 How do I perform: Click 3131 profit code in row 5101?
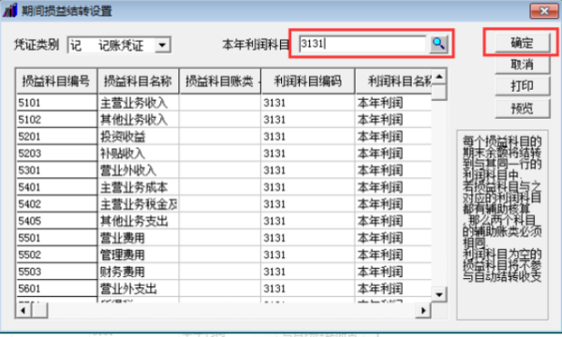tap(308, 103)
